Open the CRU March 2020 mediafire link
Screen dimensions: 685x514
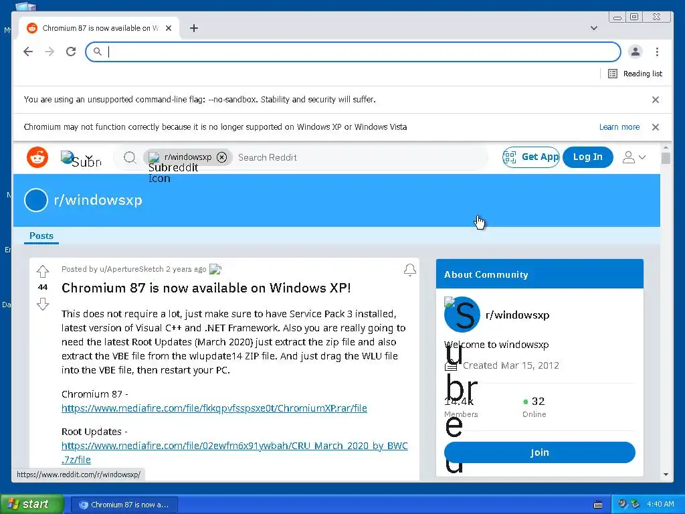click(x=235, y=452)
